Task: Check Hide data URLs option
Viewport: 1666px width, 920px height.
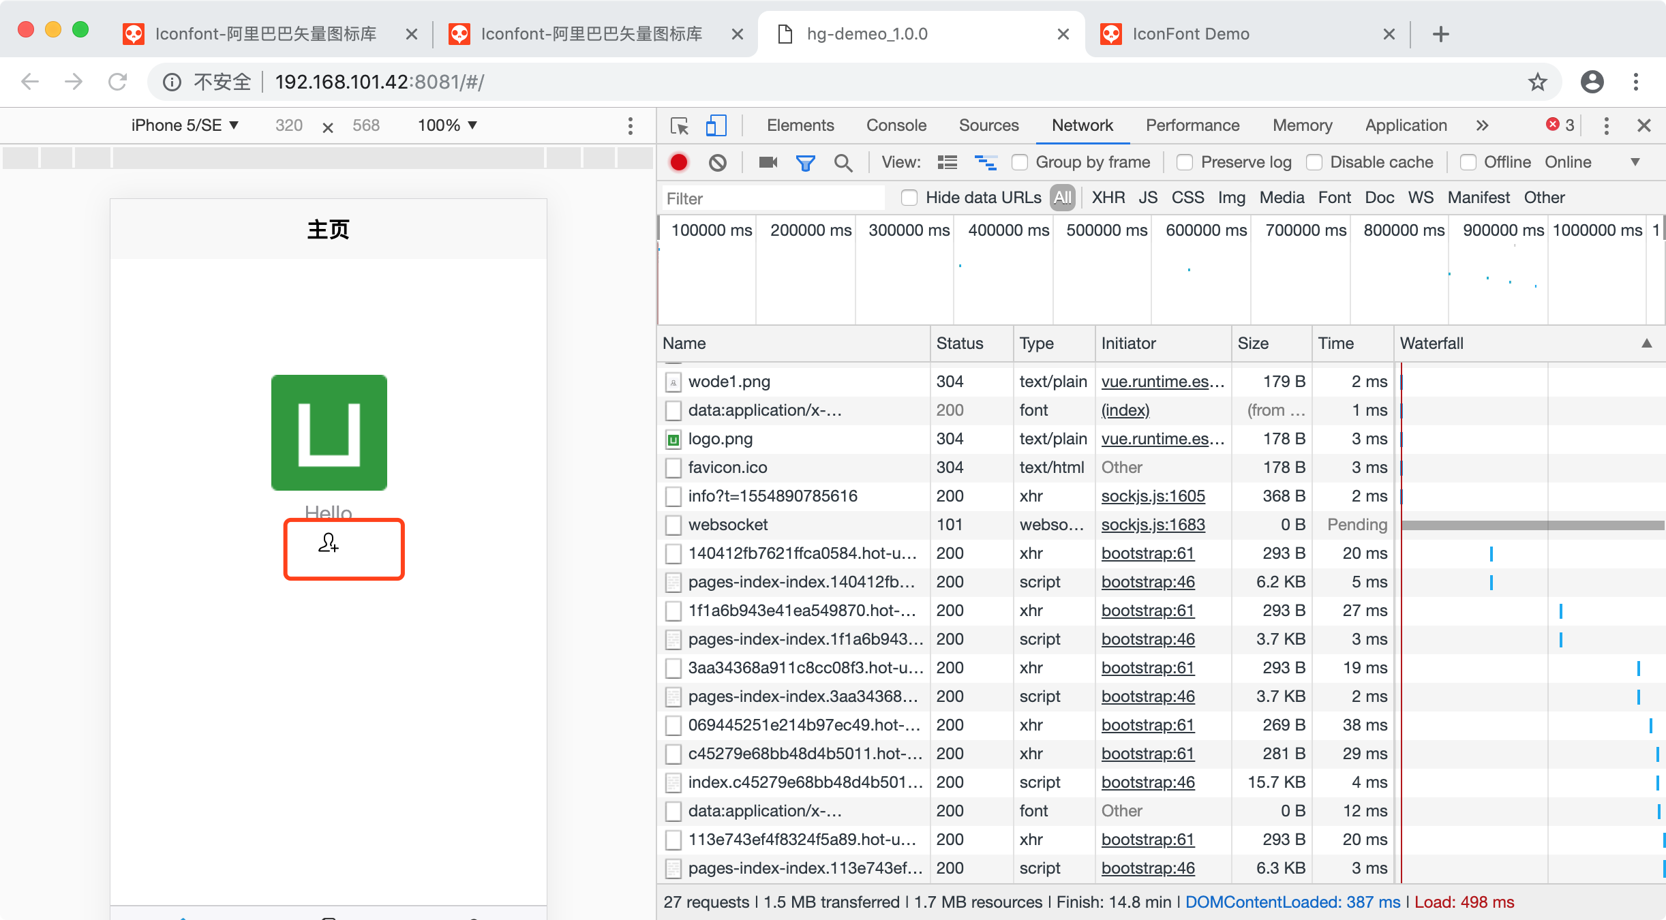Action: (x=909, y=198)
